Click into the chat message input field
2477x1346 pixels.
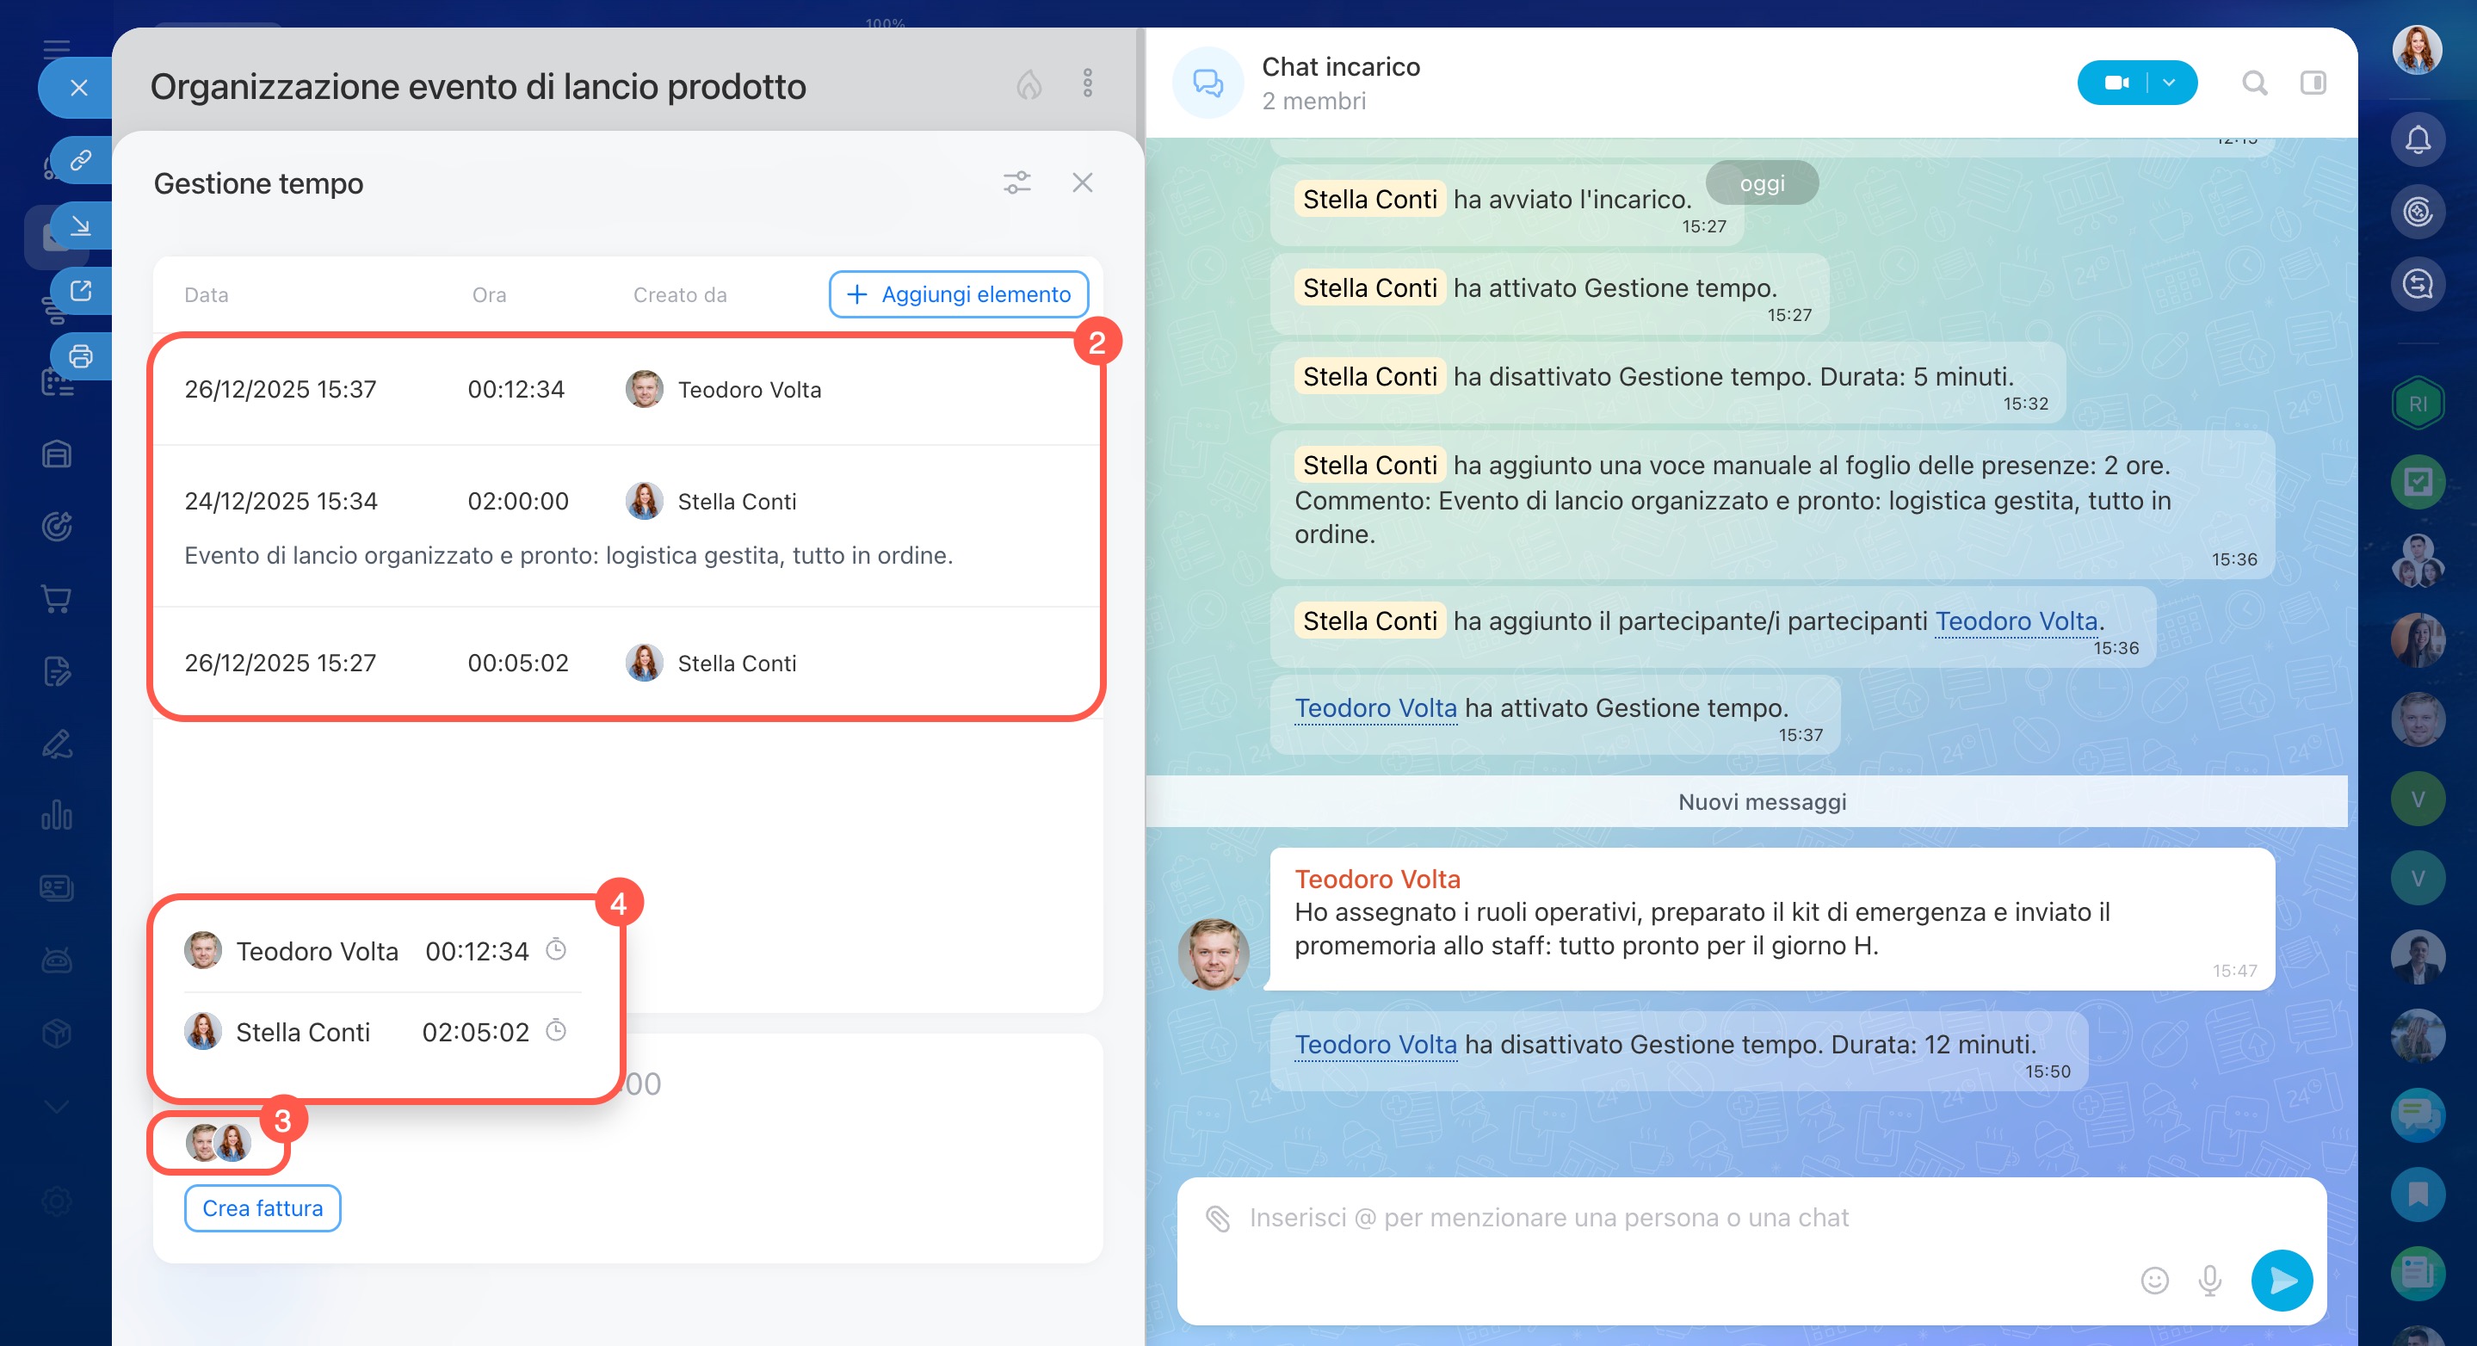[x=1634, y=1218]
